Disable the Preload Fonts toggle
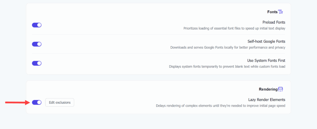 point(37,25)
